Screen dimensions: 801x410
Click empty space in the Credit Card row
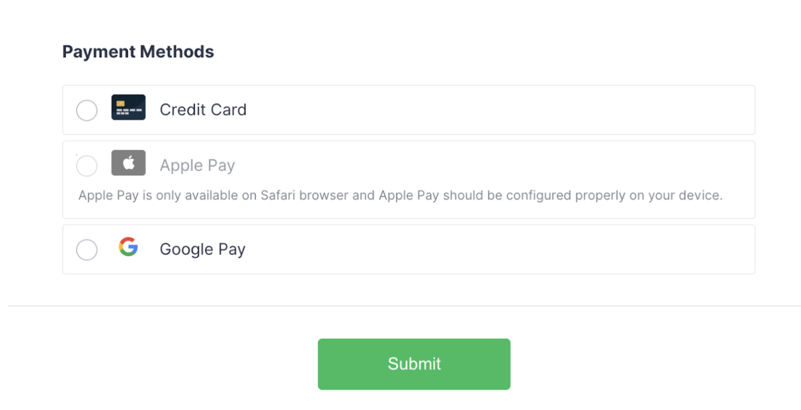tap(490, 110)
